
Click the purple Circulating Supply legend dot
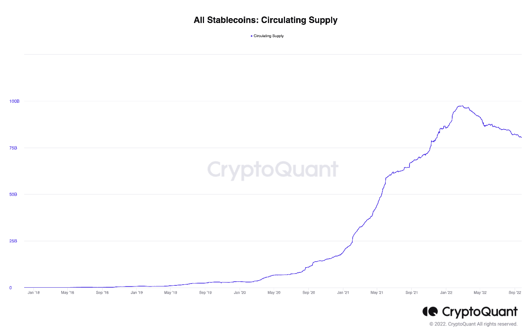point(252,36)
